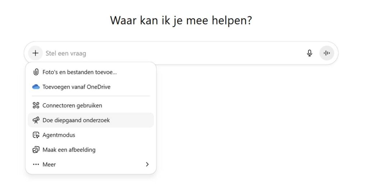Click the OneDrive cloud icon
Viewport: 368px width, 190px height.
click(36, 87)
